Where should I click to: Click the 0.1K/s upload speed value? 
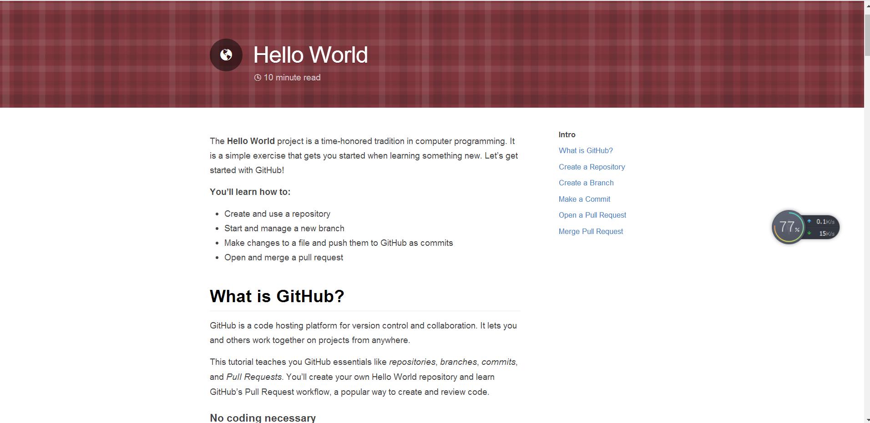[x=825, y=222]
